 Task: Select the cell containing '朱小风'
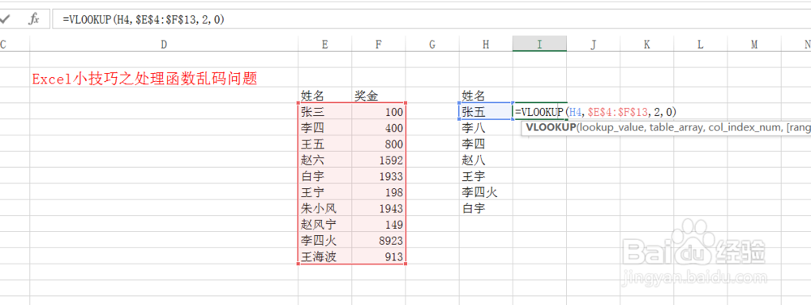(325, 208)
